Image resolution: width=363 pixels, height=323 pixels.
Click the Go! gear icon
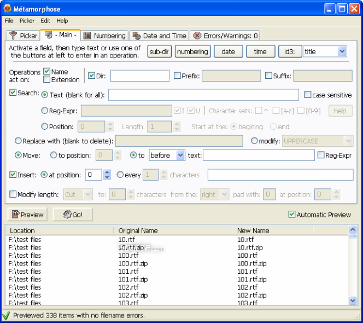pos(67,215)
